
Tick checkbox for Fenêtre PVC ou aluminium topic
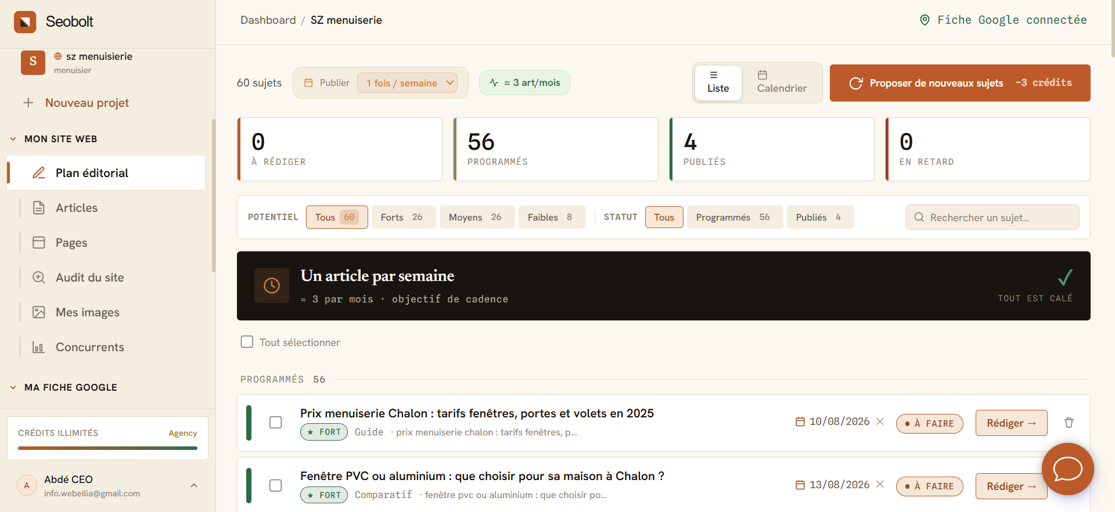tap(276, 485)
